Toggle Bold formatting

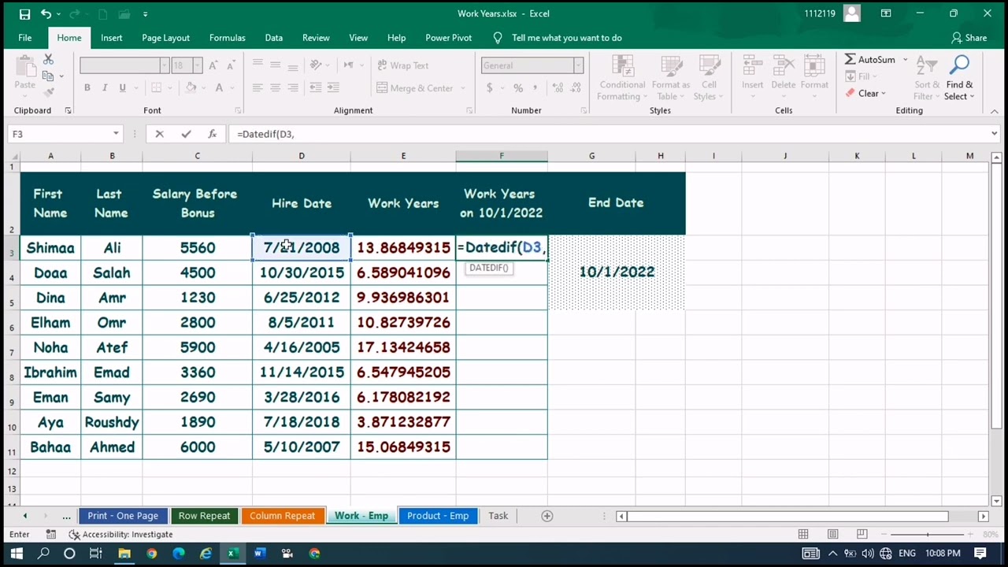87,88
